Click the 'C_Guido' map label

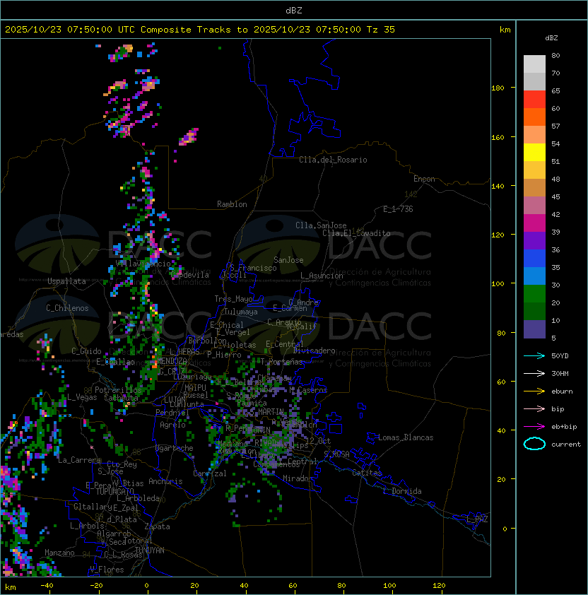coord(86,351)
